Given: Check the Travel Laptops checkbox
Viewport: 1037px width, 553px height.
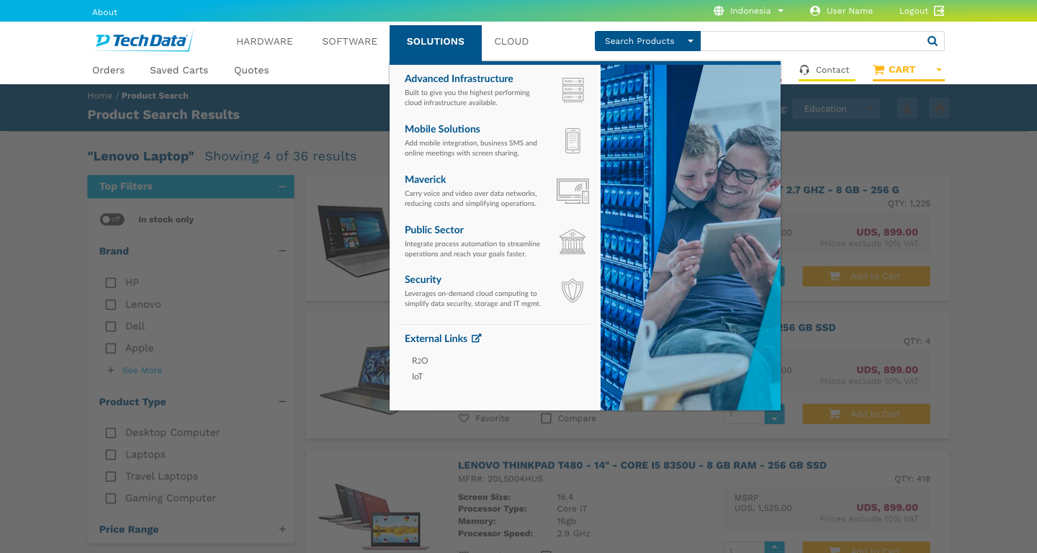Looking at the screenshot, I should coord(110,476).
